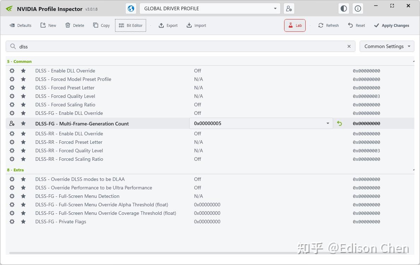The height and width of the screenshot is (265, 420).
Task: Click gear icon of Override Performance to be Ultra Performance
Action: (x=12, y=188)
